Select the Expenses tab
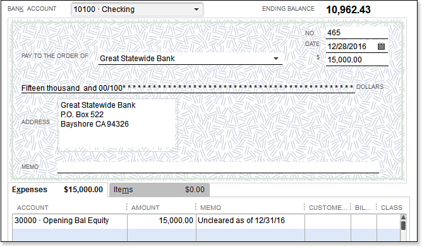This screenshot has height=247, width=422. (x=57, y=190)
